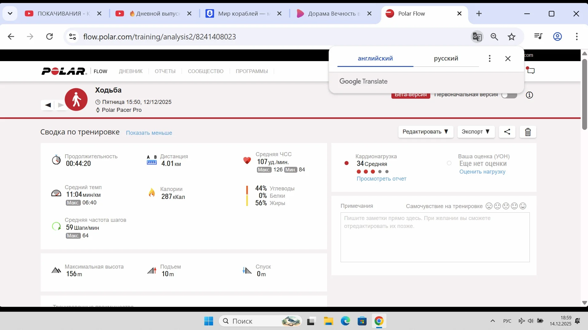Bookmark page with the star icon
Screen dimensions: 588x330
tap(512, 37)
